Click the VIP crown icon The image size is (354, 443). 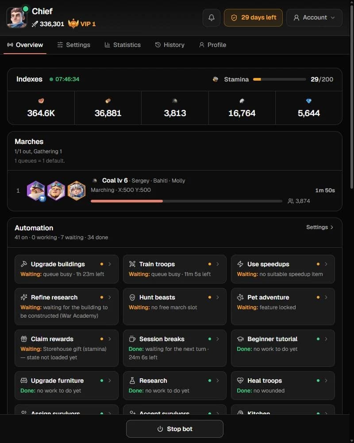click(x=73, y=24)
